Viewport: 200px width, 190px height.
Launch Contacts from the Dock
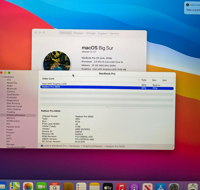(x=68, y=186)
